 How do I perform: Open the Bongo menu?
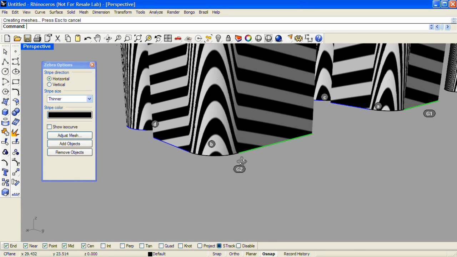pos(189,12)
